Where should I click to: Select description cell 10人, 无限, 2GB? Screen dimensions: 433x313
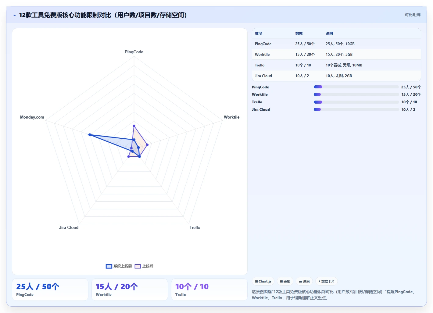click(339, 76)
